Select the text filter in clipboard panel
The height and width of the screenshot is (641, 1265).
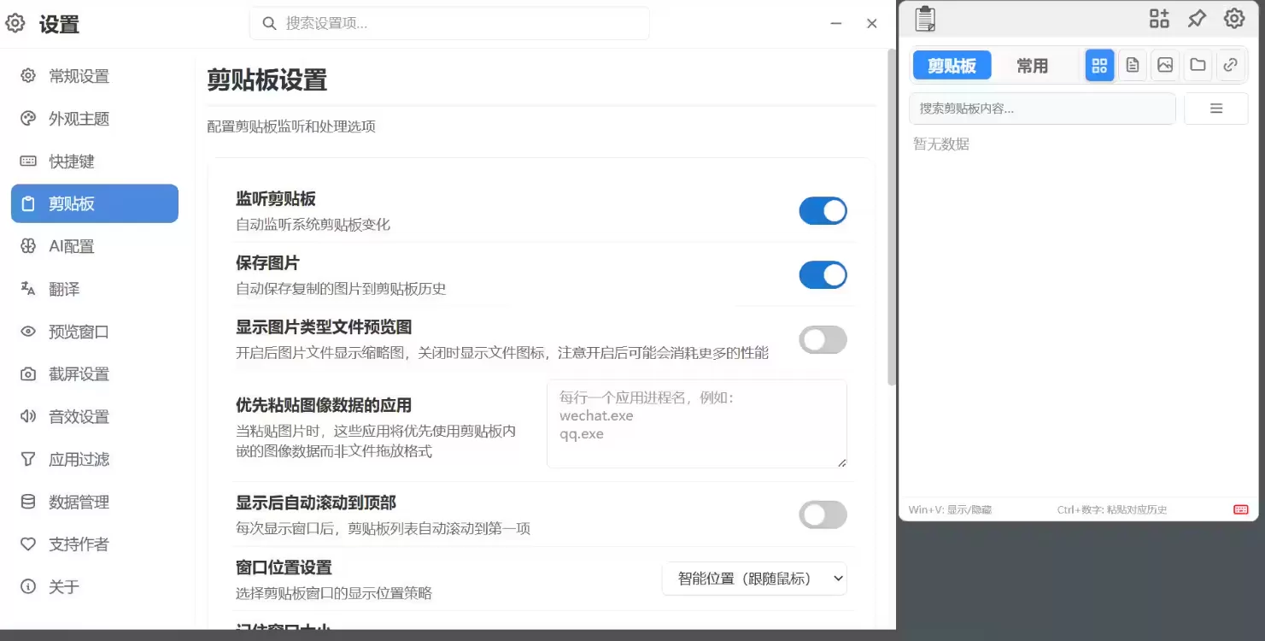pos(1132,65)
